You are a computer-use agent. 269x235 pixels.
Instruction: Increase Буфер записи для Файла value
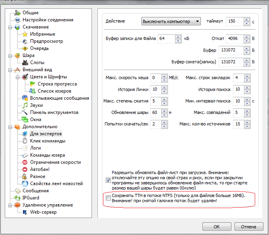(x=178, y=37)
